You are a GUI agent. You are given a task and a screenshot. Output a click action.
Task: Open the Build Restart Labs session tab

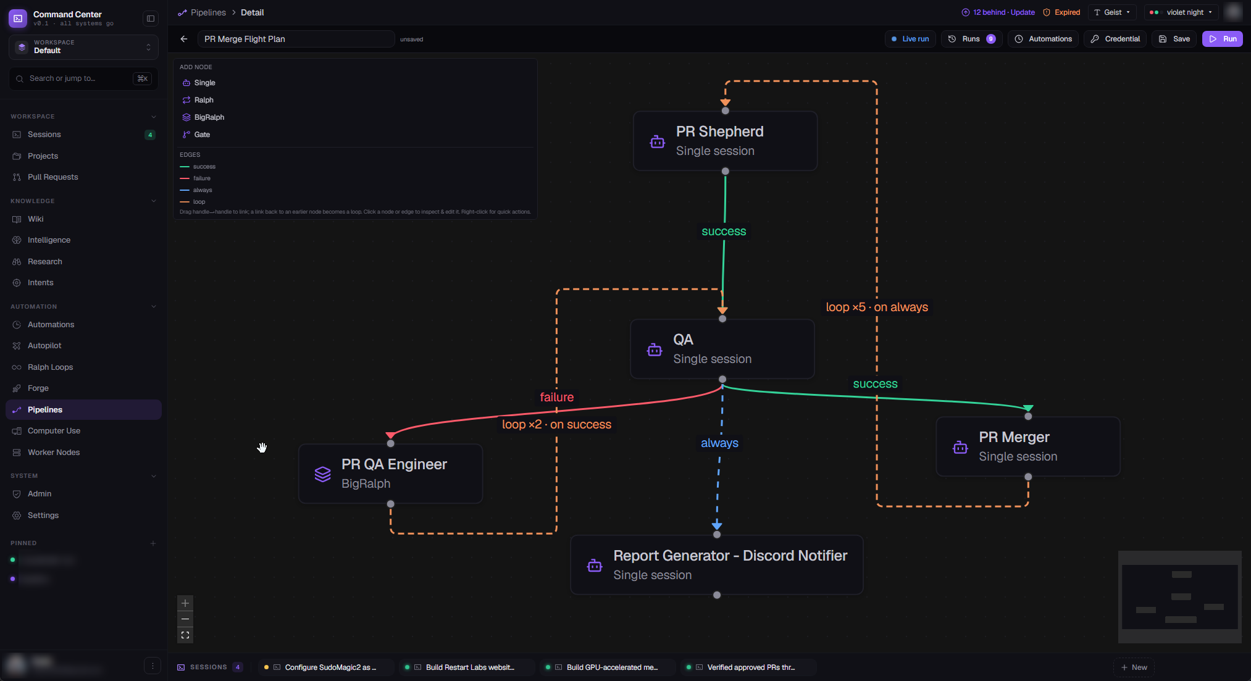tap(467, 667)
